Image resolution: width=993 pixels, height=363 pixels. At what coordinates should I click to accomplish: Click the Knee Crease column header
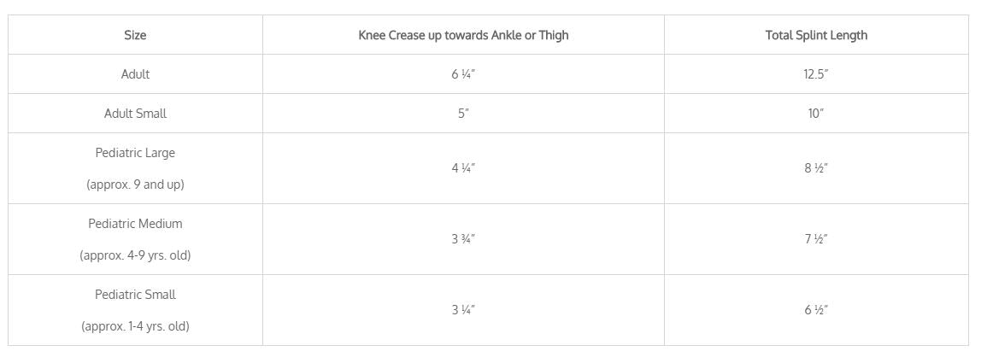[x=463, y=35]
